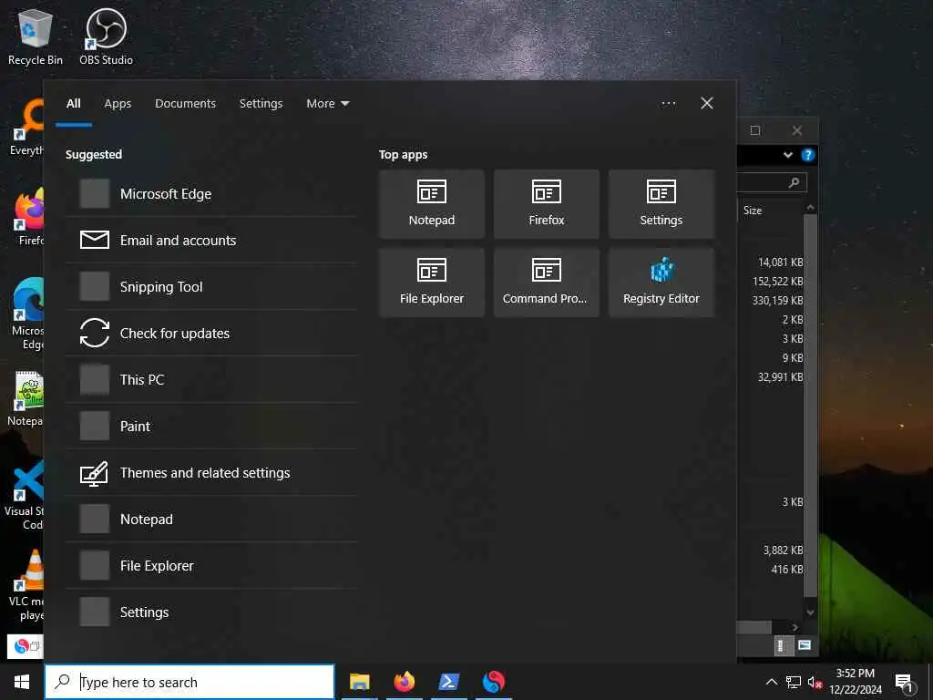Launch Snipping Tool from suggestions
Screen dimensions: 933x700
coord(211,287)
